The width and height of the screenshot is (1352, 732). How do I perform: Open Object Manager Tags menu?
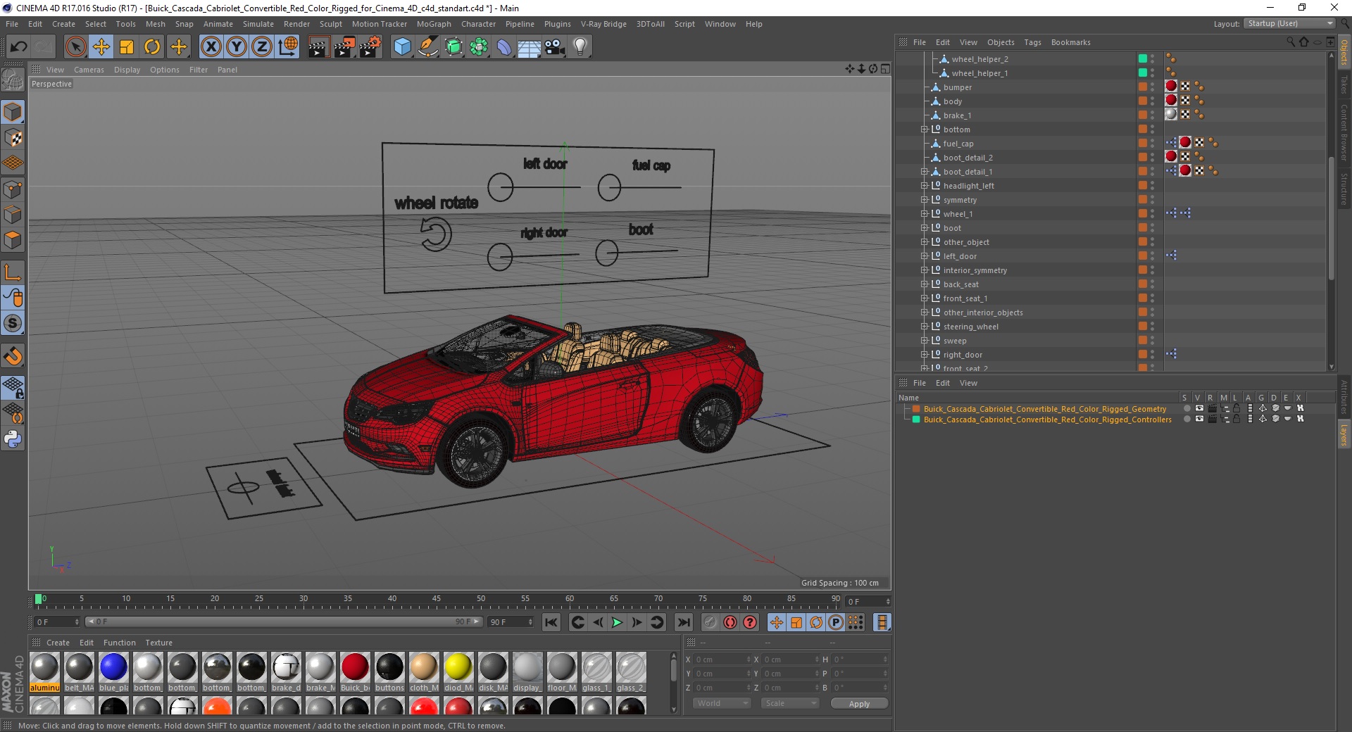1032,42
